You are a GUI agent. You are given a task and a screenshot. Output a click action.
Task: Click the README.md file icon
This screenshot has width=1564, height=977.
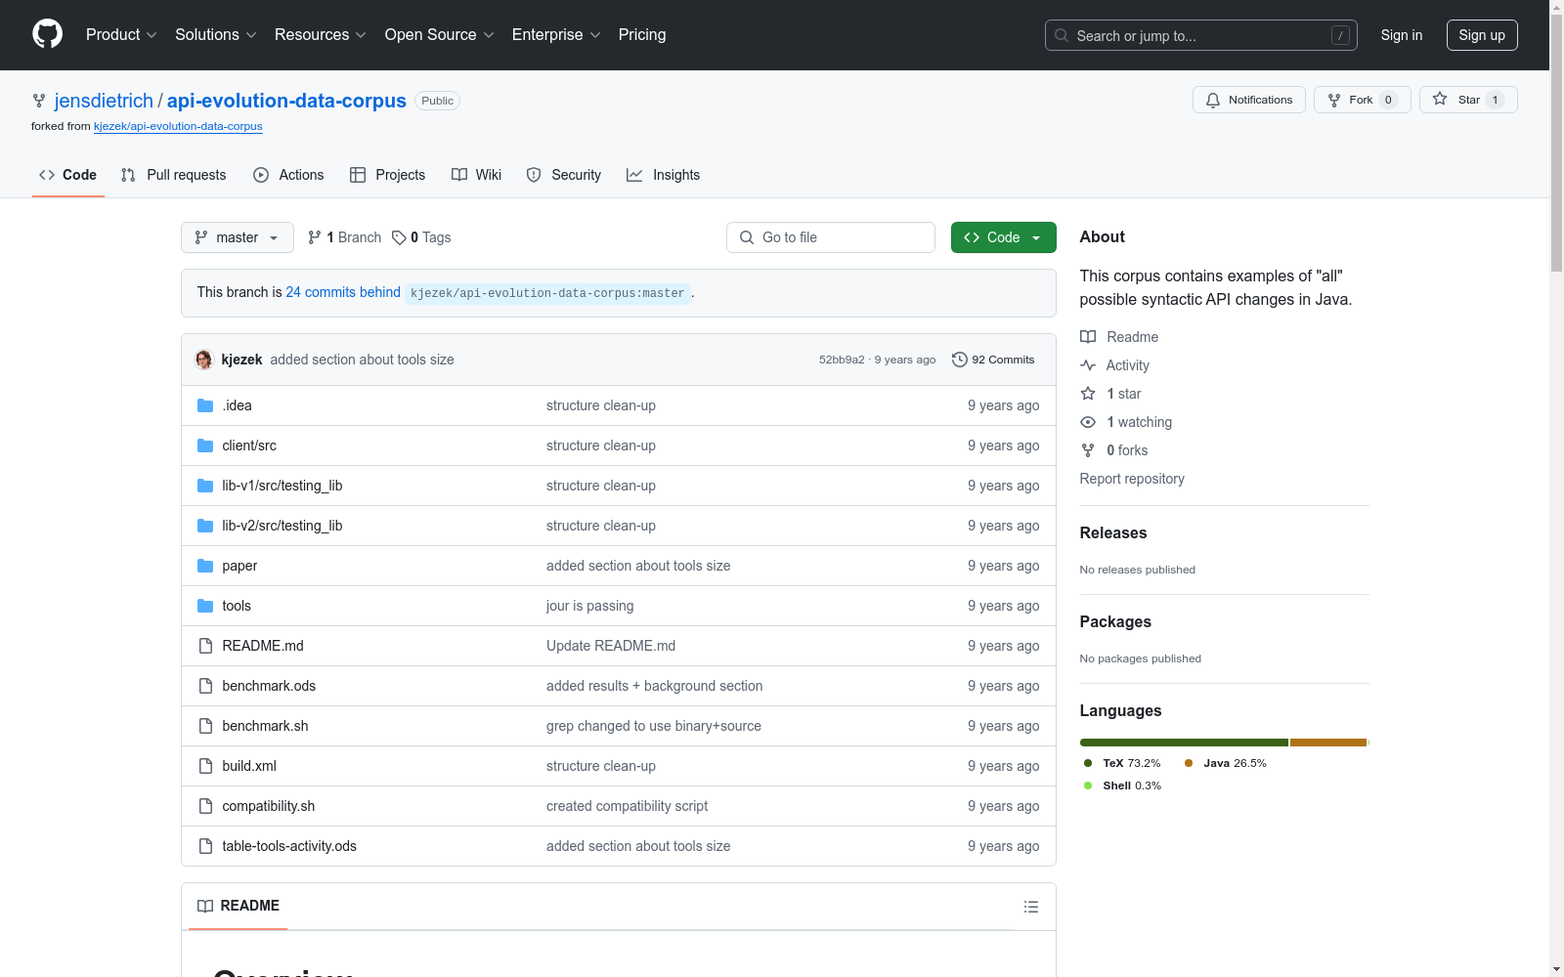point(205,646)
